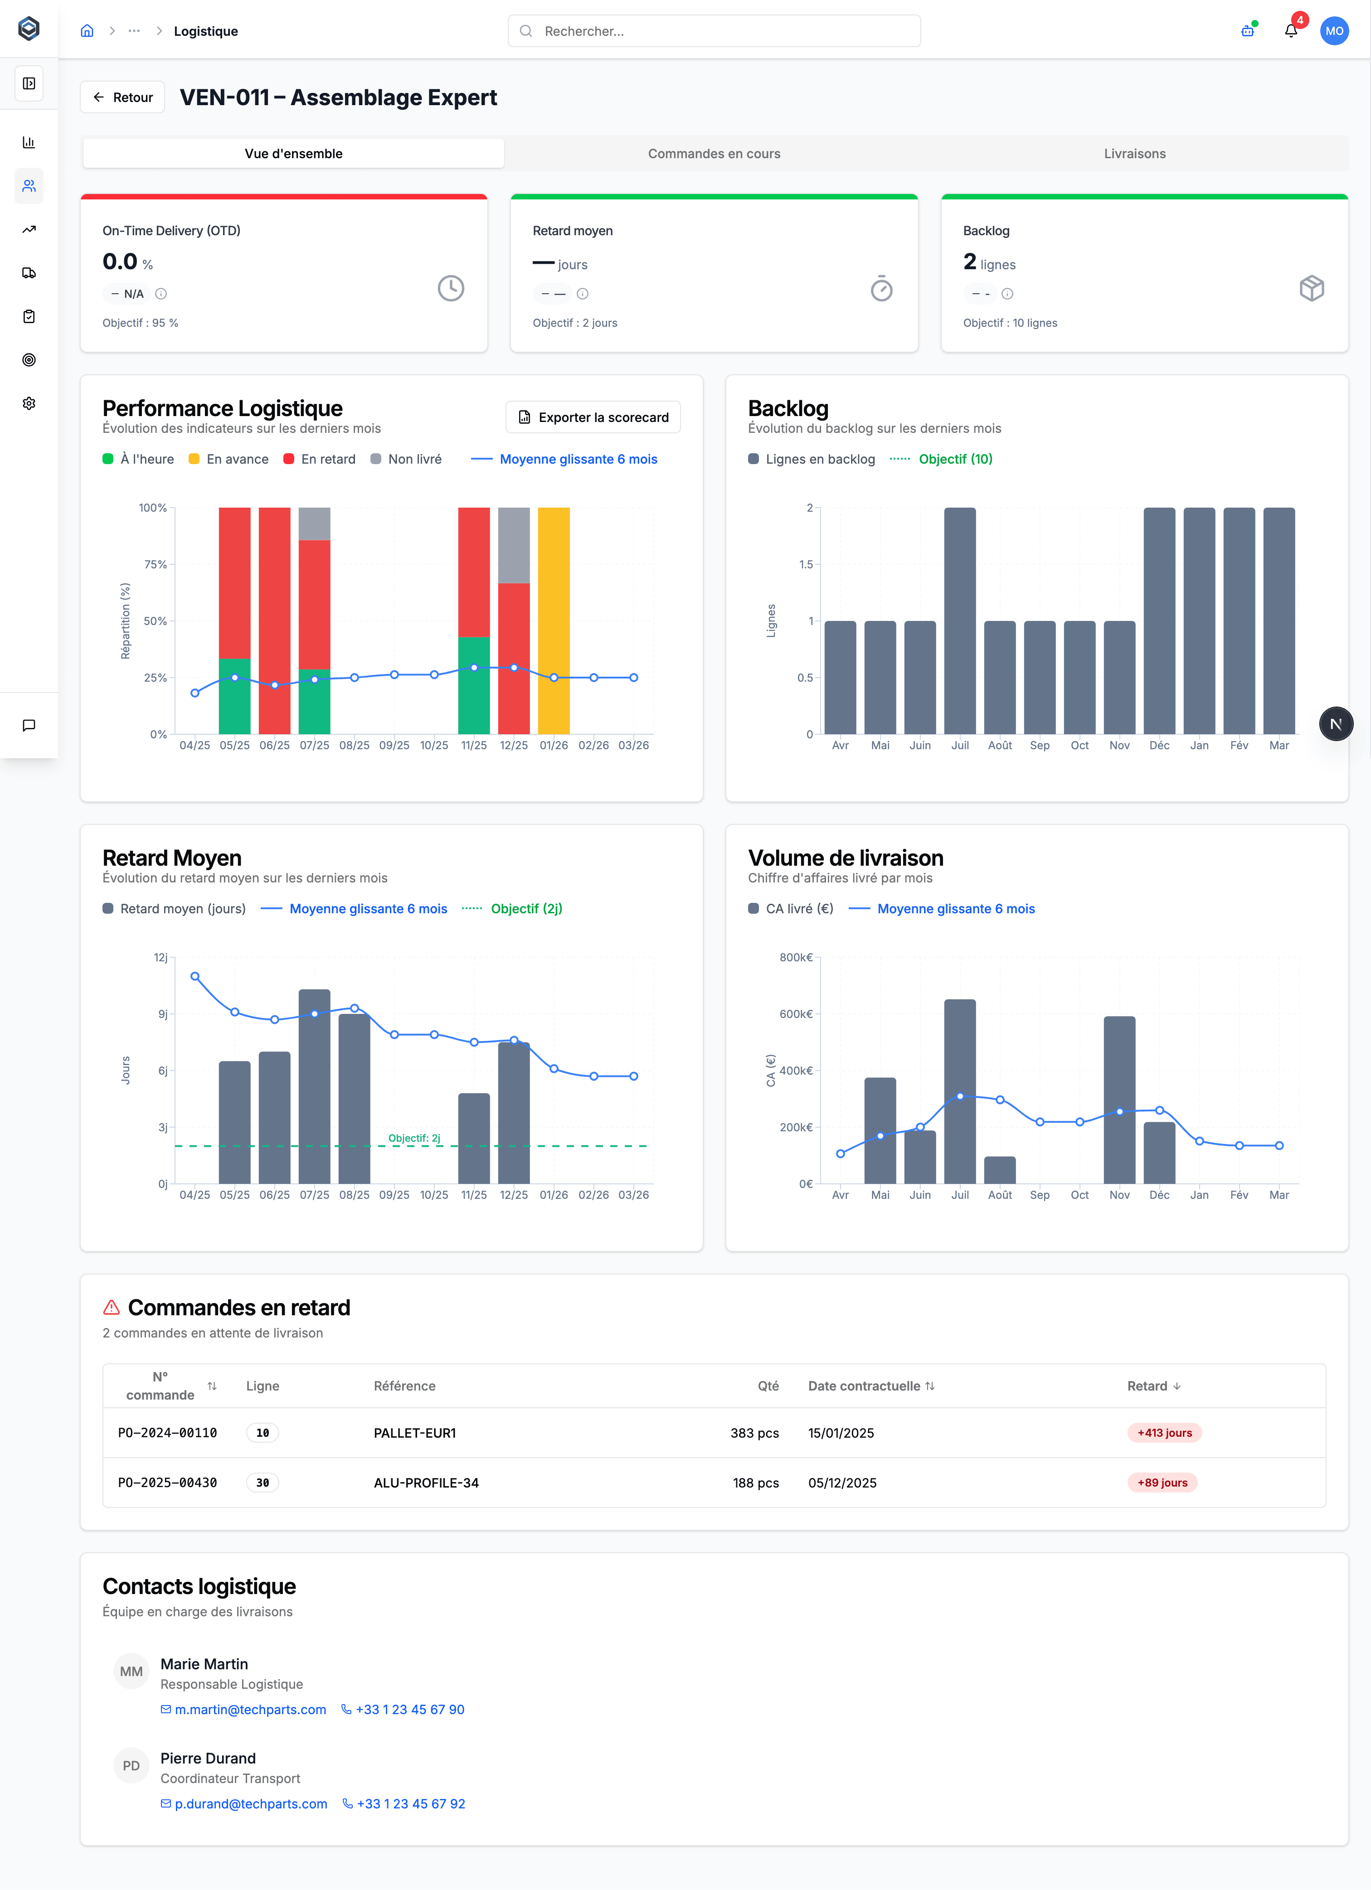
Task: Open the settings gear icon in sidebar
Action: tap(29, 403)
